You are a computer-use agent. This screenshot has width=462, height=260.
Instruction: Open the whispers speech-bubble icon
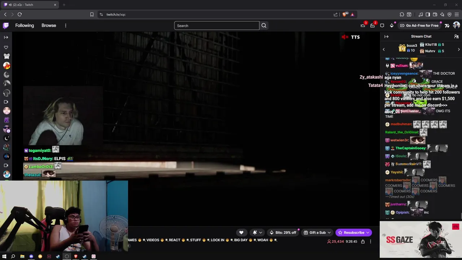click(x=382, y=26)
